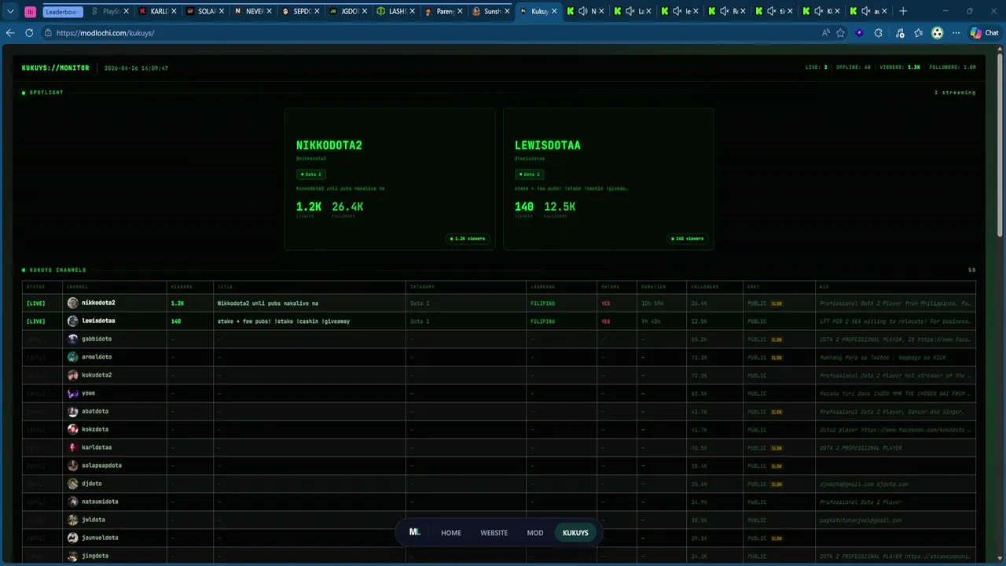Open new tab with plus icon
Image resolution: width=1006 pixels, height=566 pixels.
coord(903,11)
